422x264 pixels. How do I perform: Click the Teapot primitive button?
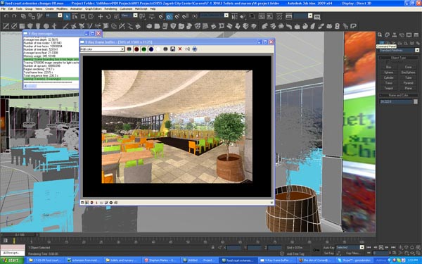tap(389, 89)
